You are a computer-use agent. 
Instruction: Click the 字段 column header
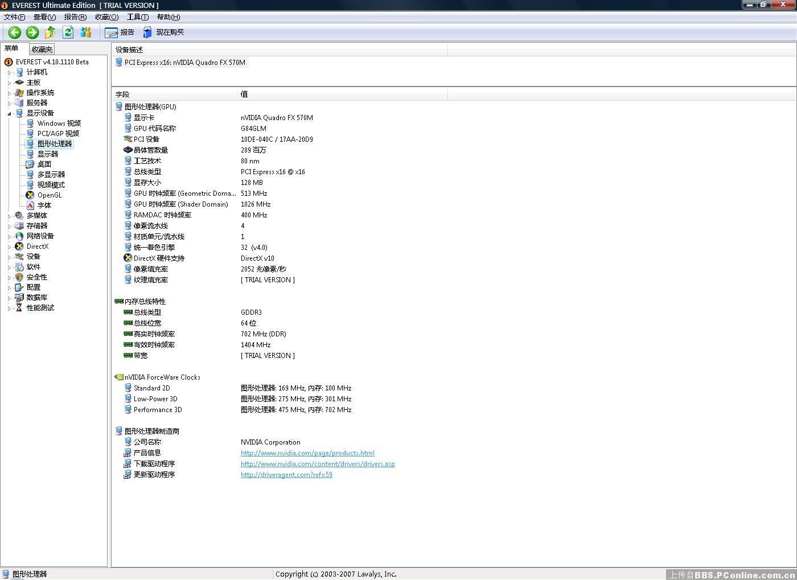pos(175,94)
